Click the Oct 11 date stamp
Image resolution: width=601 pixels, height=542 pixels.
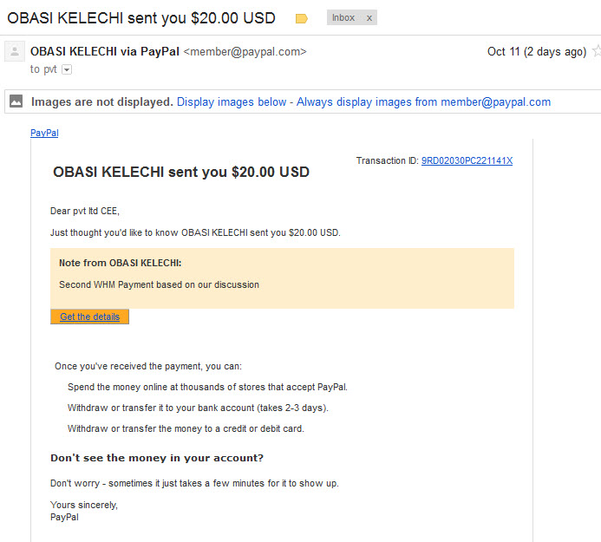(537, 51)
